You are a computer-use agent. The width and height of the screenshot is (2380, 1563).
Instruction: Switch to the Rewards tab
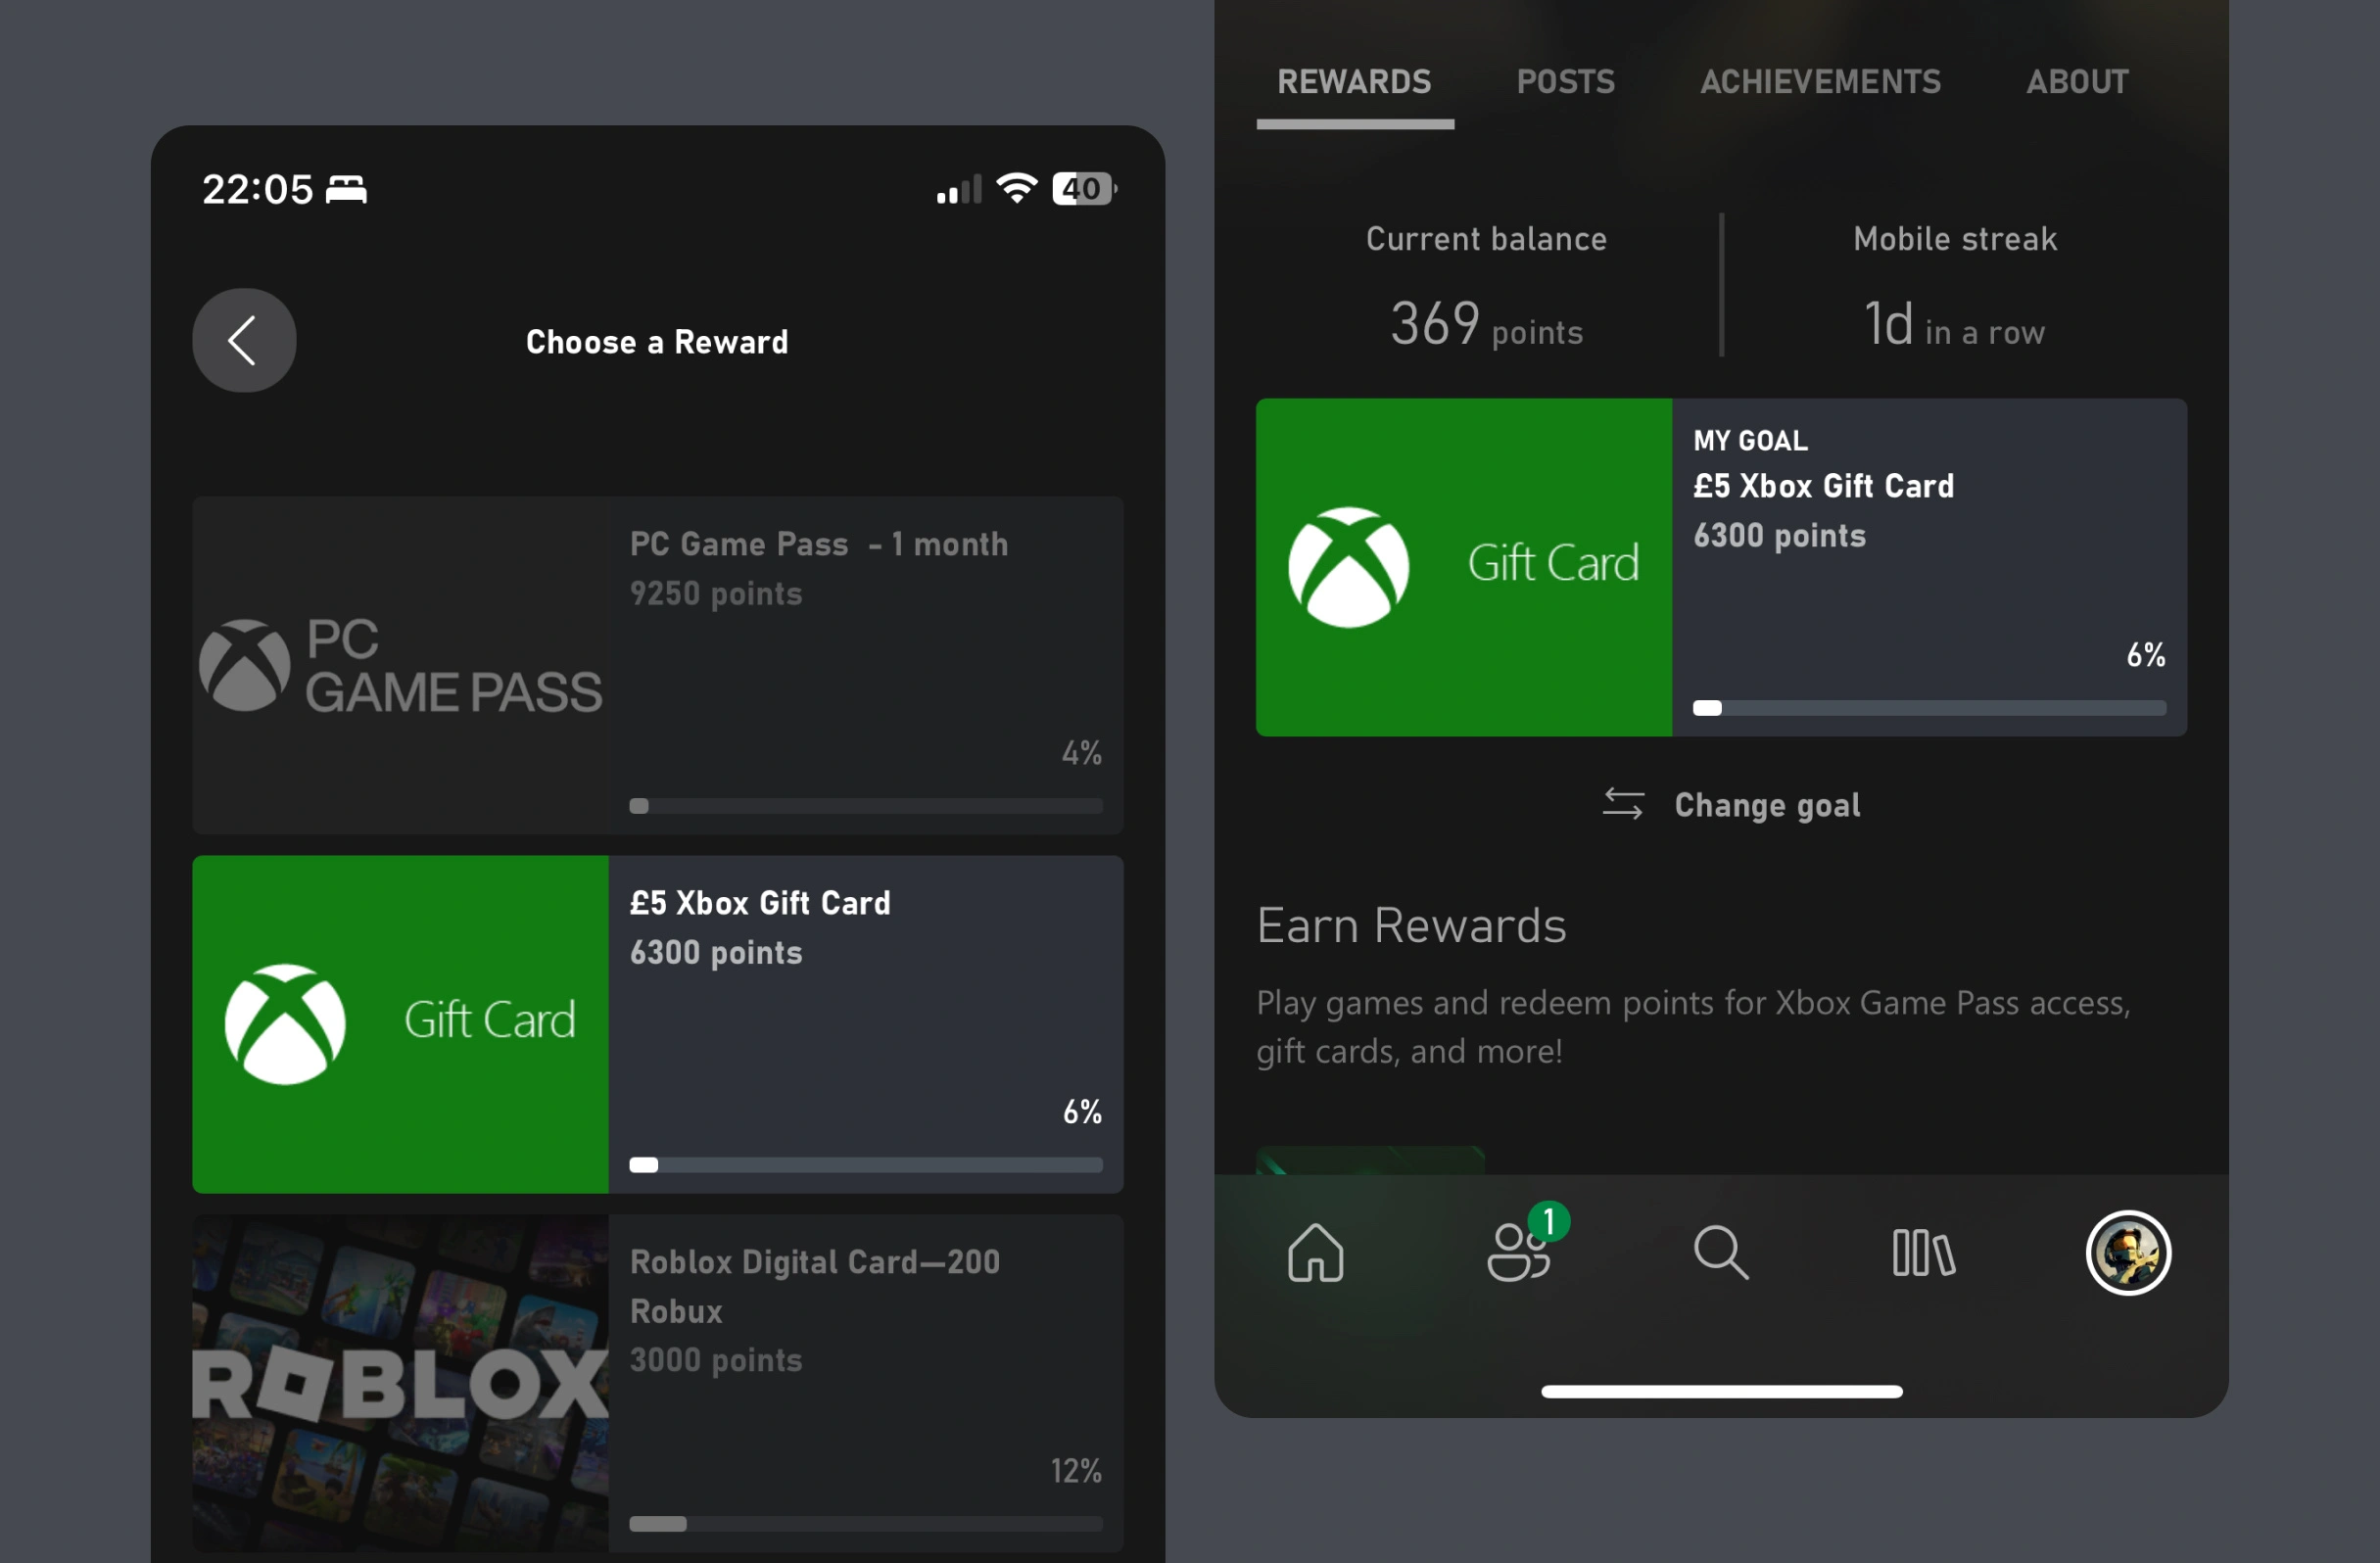click(1354, 82)
